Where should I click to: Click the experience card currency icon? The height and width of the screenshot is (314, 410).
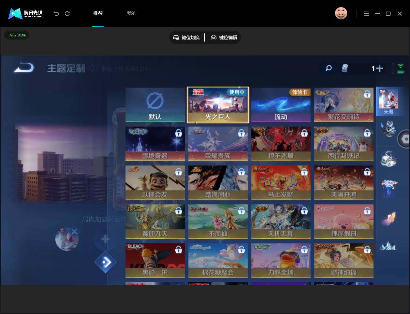click(345, 68)
